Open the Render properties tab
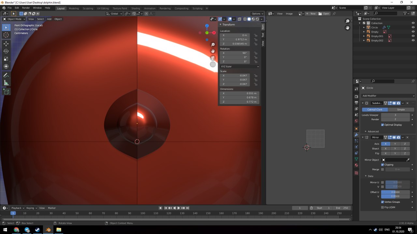 [x=356, y=97]
